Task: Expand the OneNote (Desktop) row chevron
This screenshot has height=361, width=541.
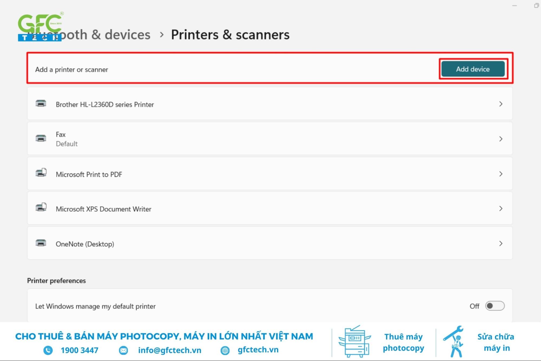Action: click(x=501, y=243)
